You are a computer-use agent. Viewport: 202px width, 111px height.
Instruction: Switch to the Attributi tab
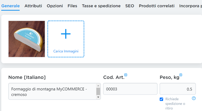33,6
